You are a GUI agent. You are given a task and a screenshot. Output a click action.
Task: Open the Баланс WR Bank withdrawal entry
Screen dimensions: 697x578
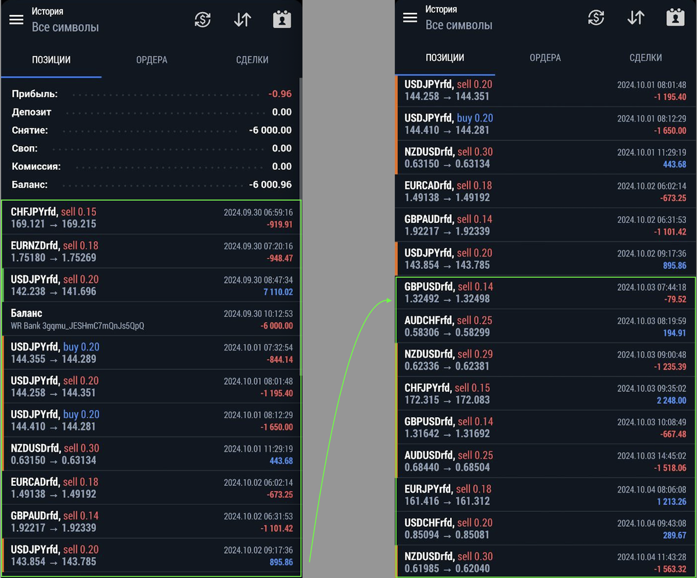(x=152, y=319)
